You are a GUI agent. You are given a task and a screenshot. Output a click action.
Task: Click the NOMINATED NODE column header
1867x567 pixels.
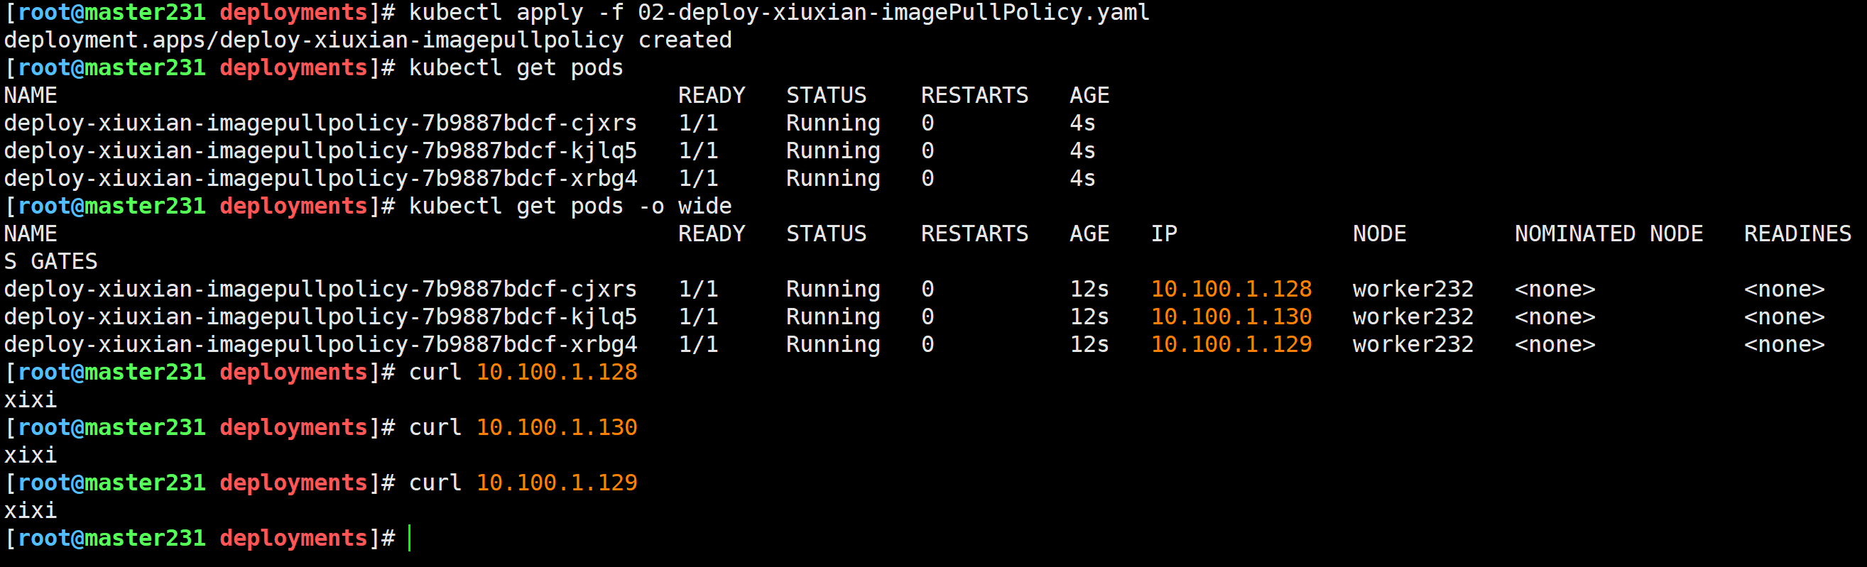pyautogui.click(x=1609, y=234)
